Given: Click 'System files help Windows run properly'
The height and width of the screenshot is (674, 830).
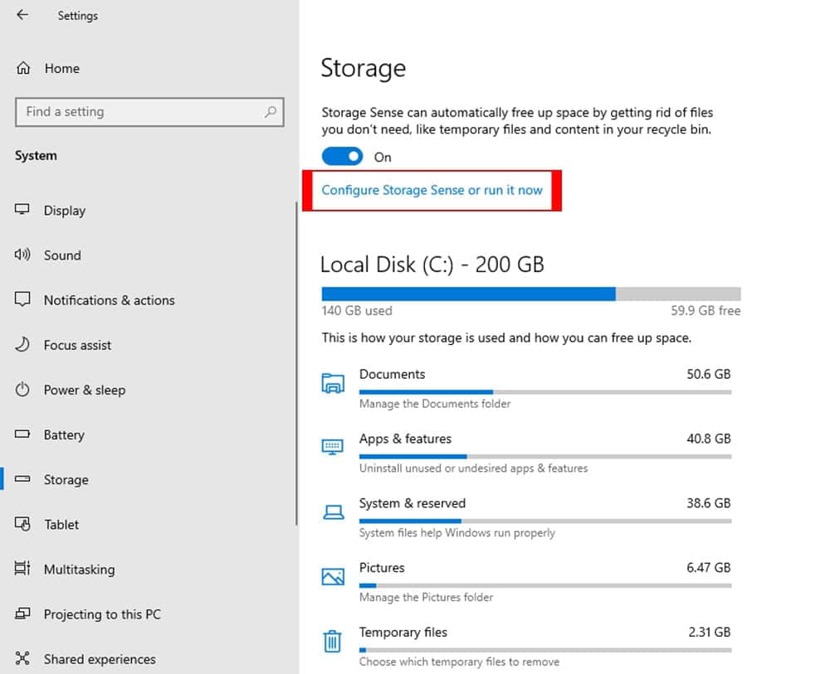Looking at the screenshot, I should 456,533.
